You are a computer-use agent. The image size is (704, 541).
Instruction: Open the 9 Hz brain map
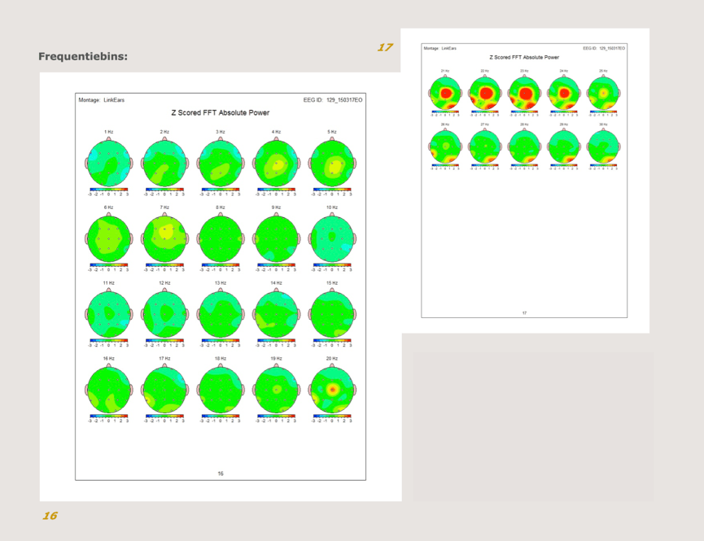(276, 238)
